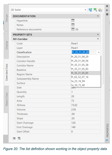This screenshot has width=112, height=155.
Task: Click the toggle PICKADD value icon
Action: point(90,10)
